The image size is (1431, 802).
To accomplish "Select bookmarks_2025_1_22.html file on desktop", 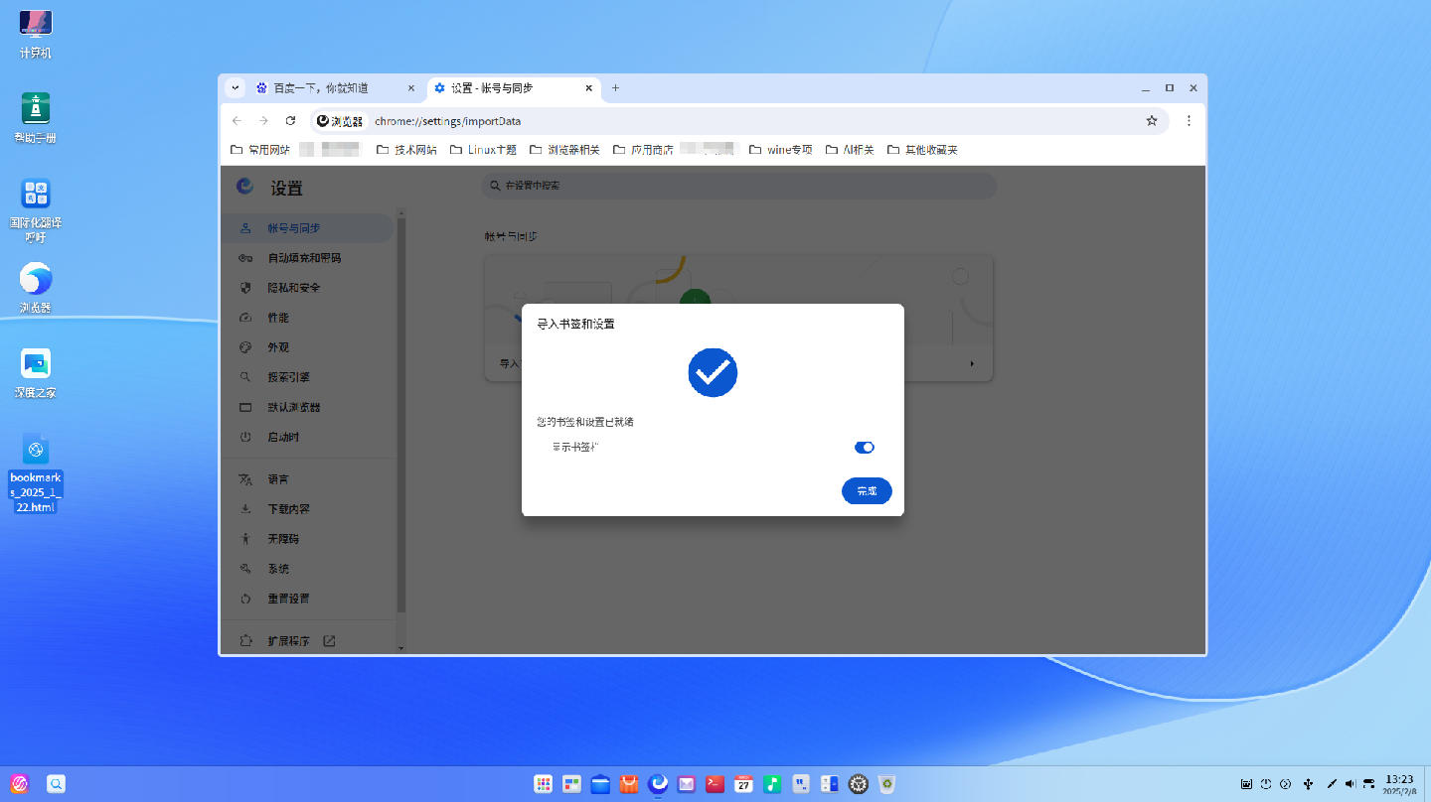I will [36, 472].
